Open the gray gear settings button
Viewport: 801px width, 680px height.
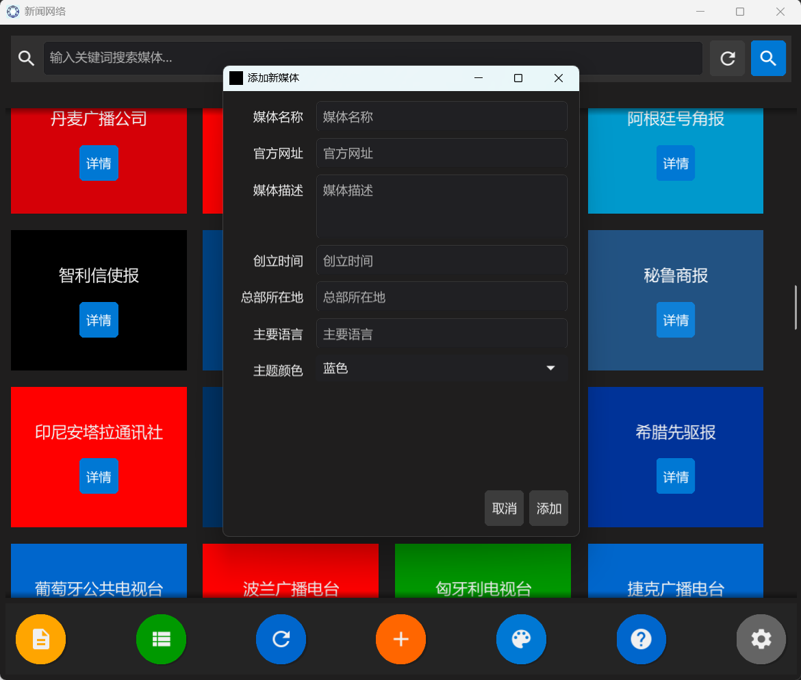(x=761, y=639)
